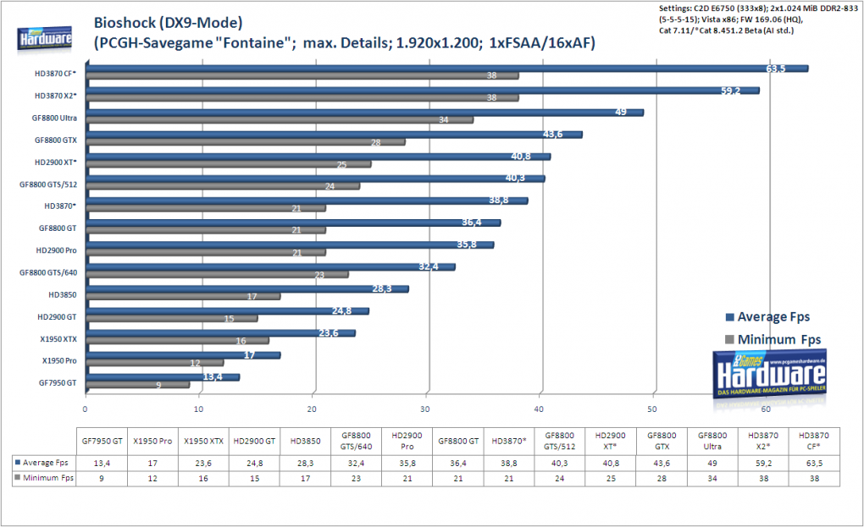Click the Bioshock (DX9-Mode) chart title
This screenshot has height=527, width=864.
pyautogui.click(x=168, y=23)
